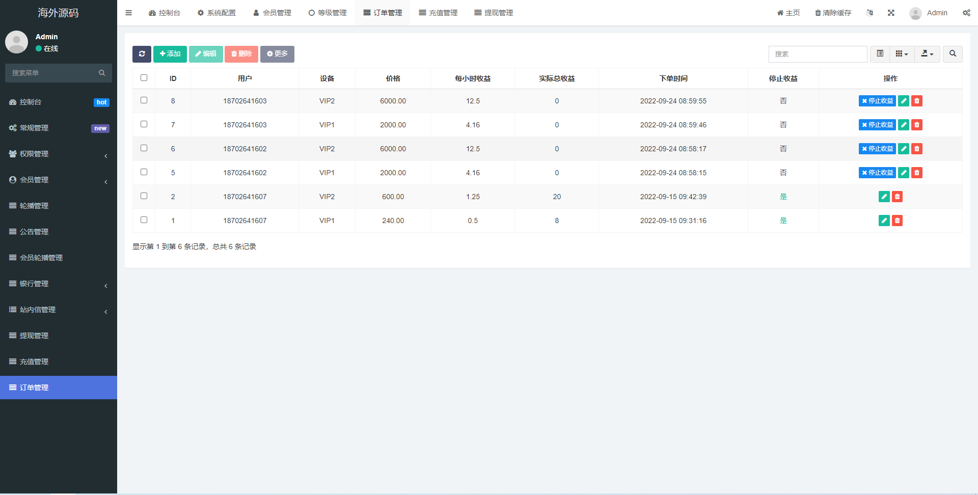This screenshot has width=978, height=495.
Task: Click the green 添加 button
Action: click(x=170, y=54)
